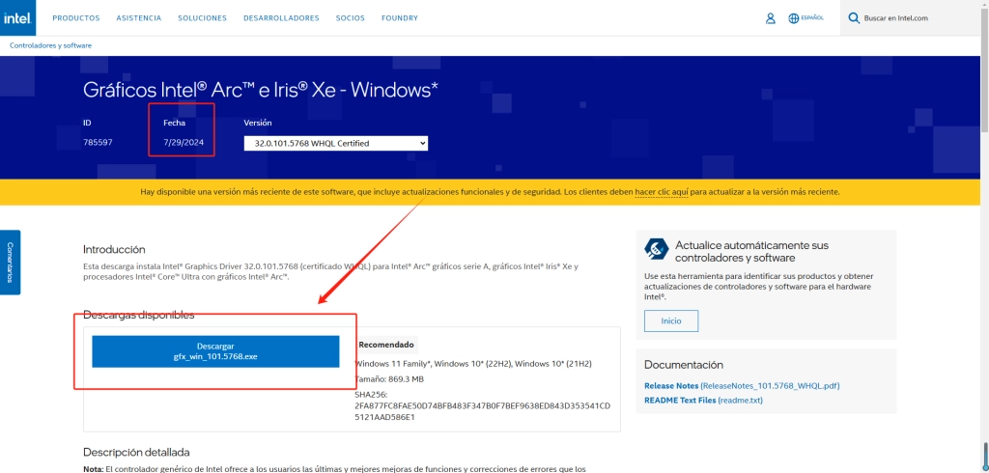
Task: Click the Intel logo
Action: (x=17, y=17)
